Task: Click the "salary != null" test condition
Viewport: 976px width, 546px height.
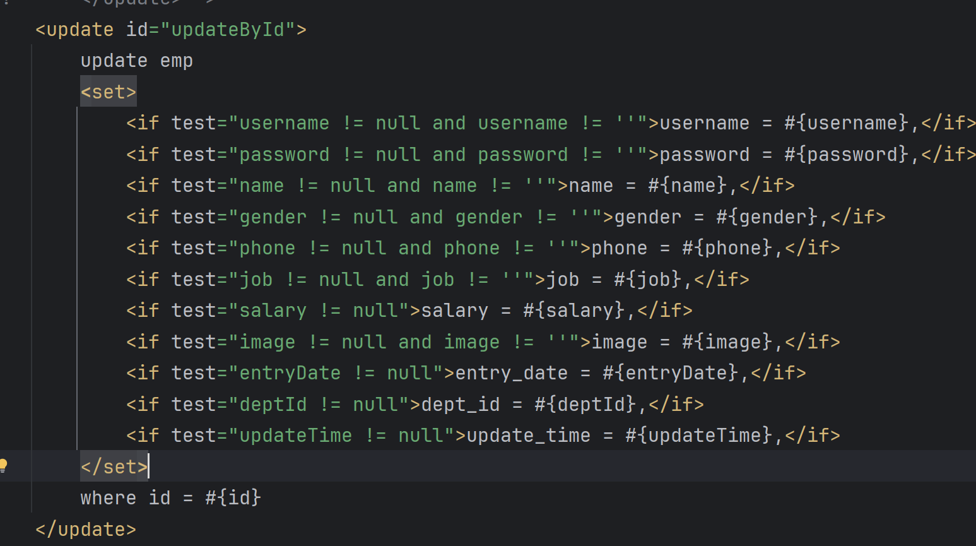Action: click(x=319, y=311)
